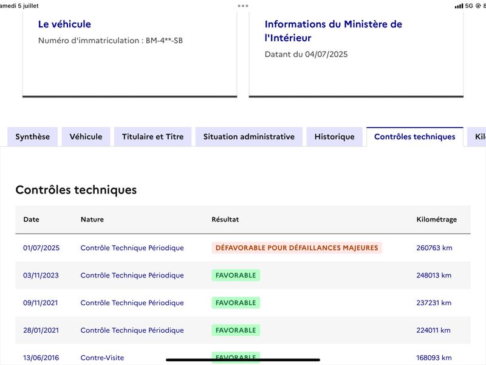Click 'Contrôle Technique Périodique' in 03/11/2023 row
This screenshot has height=365, width=486.
[132, 276]
